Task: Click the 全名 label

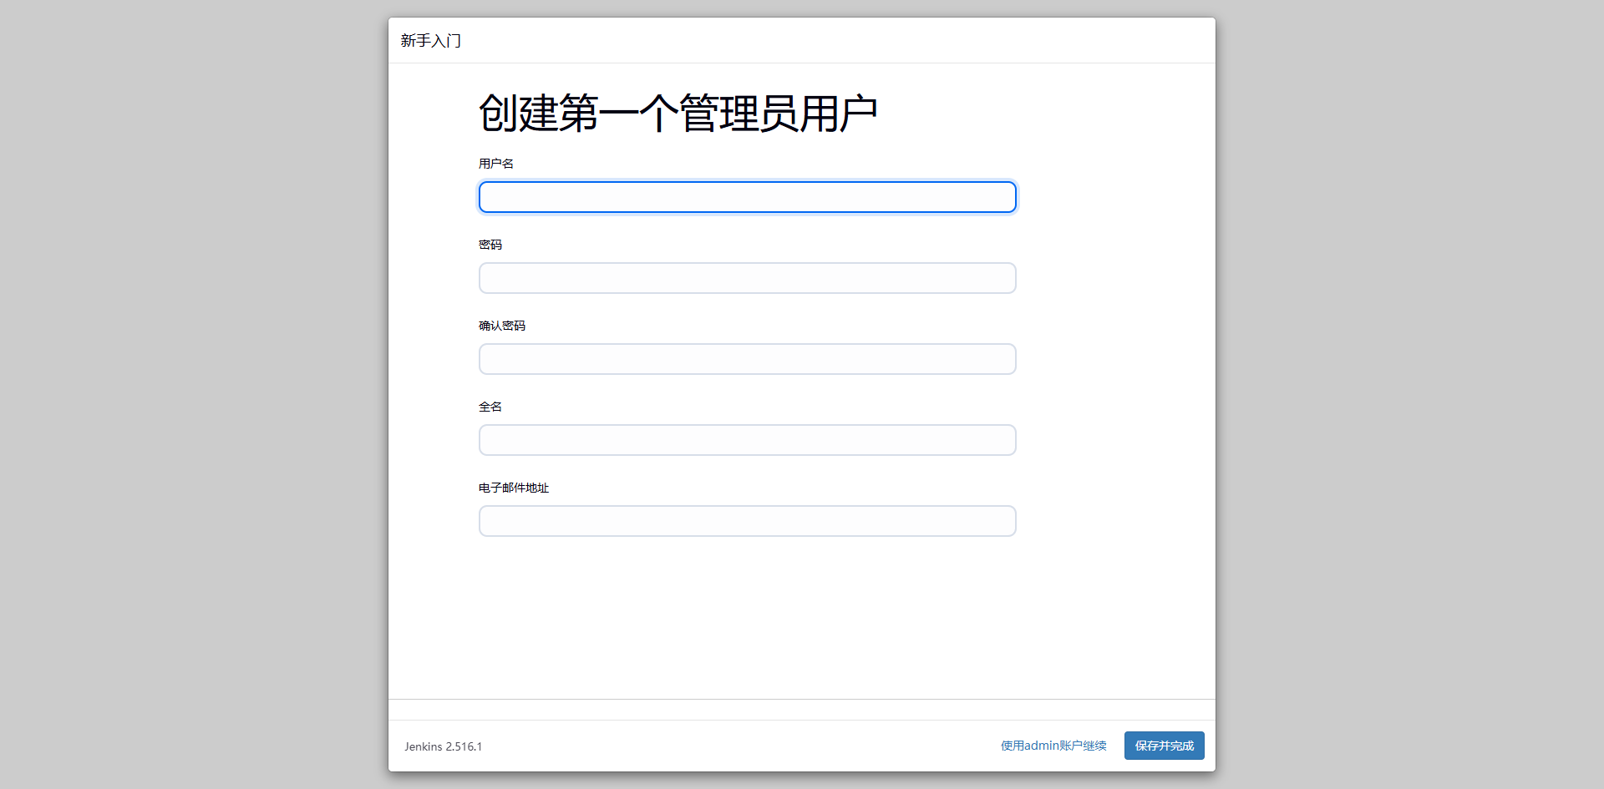Action: point(490,407)
